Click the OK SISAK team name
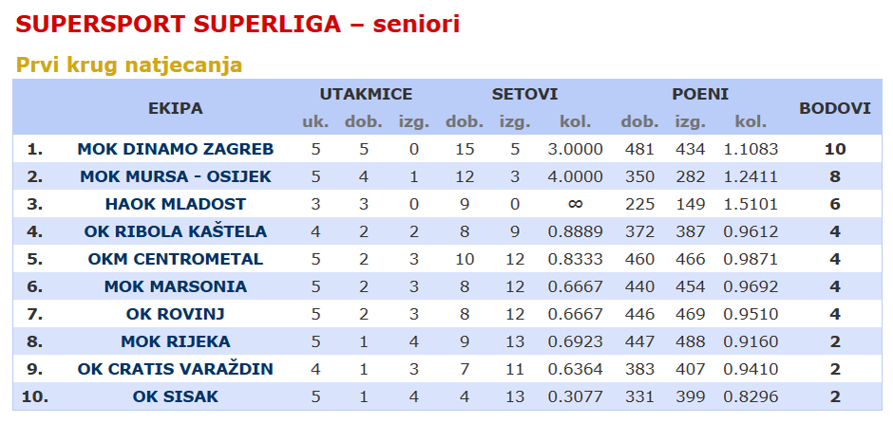The height and width of the screenshot is (423, 893). coord(176,396)
